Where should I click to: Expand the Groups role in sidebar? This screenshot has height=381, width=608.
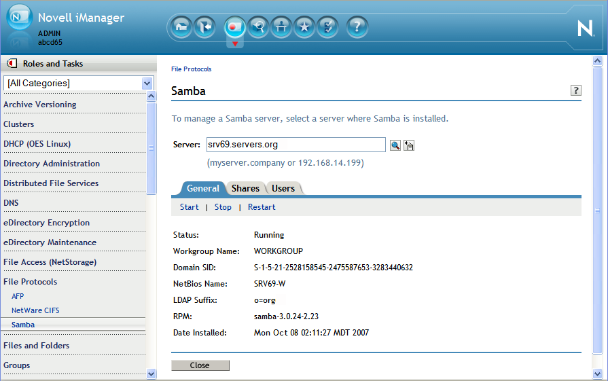[x=17, y=365]
